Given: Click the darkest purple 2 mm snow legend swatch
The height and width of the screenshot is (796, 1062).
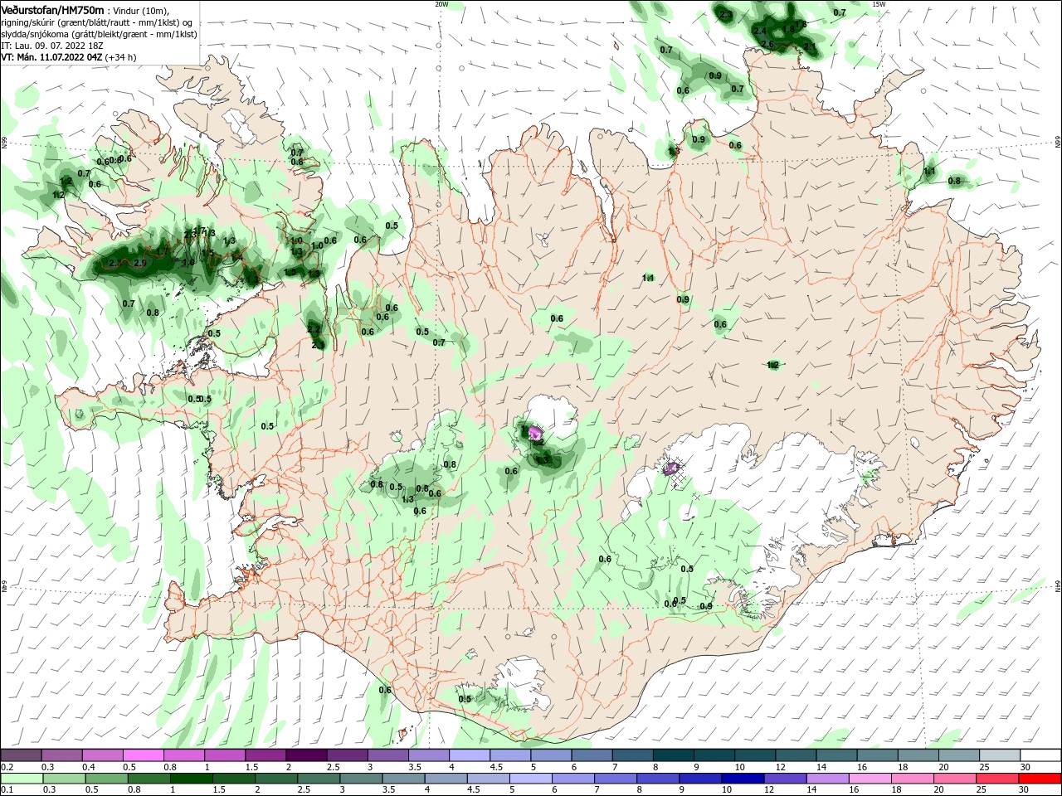Looking at the screenshot, I should [x=306, y=755].
